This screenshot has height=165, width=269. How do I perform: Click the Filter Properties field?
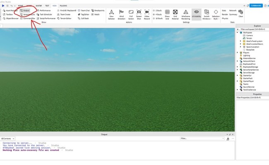point(252,97)
